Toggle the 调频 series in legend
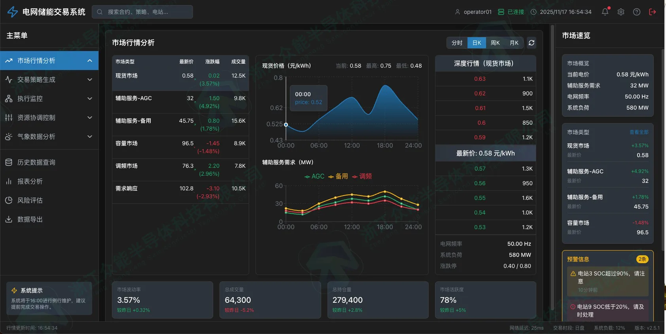 [362, 176]
